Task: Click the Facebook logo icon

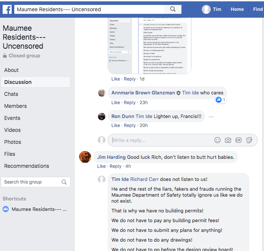Action: tap(7, 9)
